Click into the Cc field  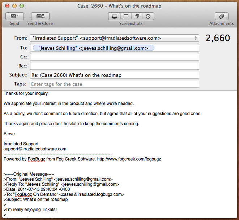tap(114, 57)
